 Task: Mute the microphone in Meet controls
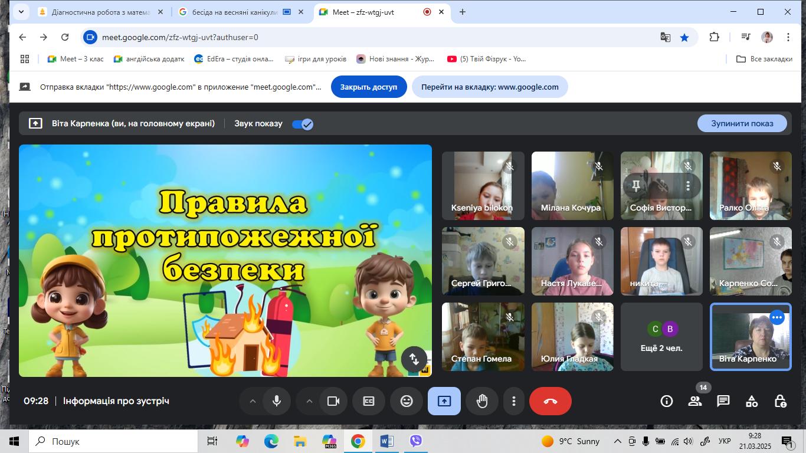(277, 401)
